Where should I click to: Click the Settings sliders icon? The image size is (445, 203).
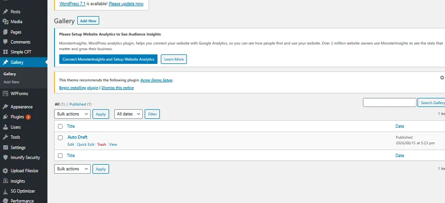point(5,148)
